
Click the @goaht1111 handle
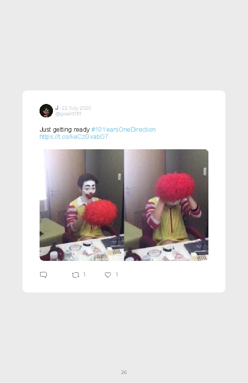coord(68,114)
